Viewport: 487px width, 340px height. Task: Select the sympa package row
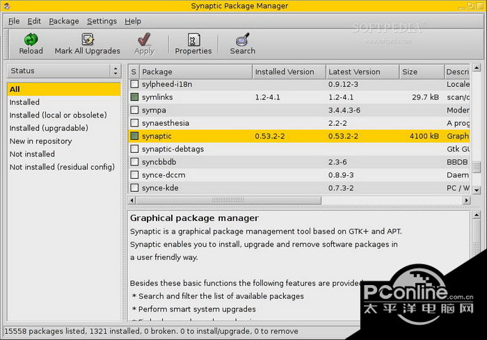(x=299, y=111)
